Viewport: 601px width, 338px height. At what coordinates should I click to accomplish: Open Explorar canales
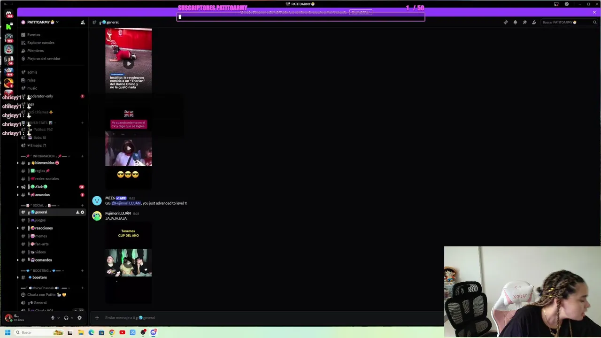click(52, 43)
